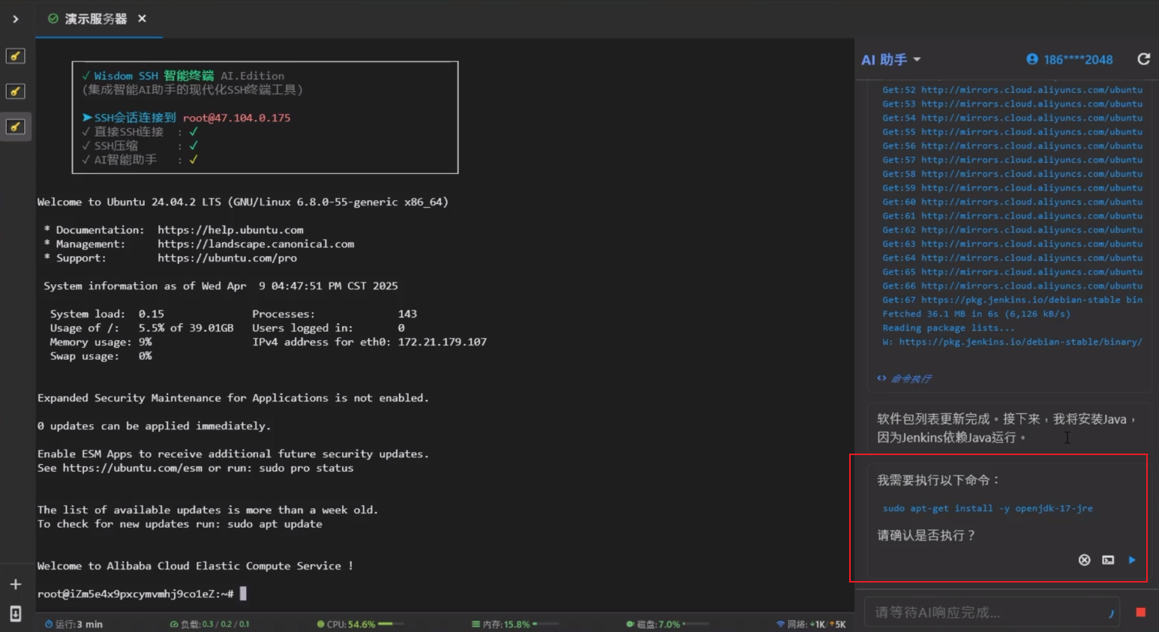Click the Get:52 mirror line in AI output

click(1012, 90)
